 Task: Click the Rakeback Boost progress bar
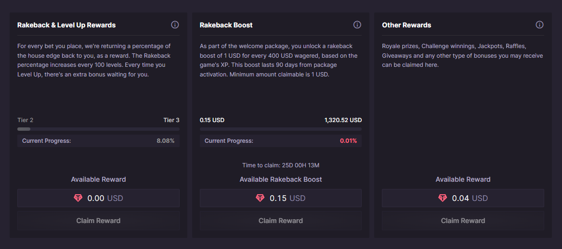[281, 129]
